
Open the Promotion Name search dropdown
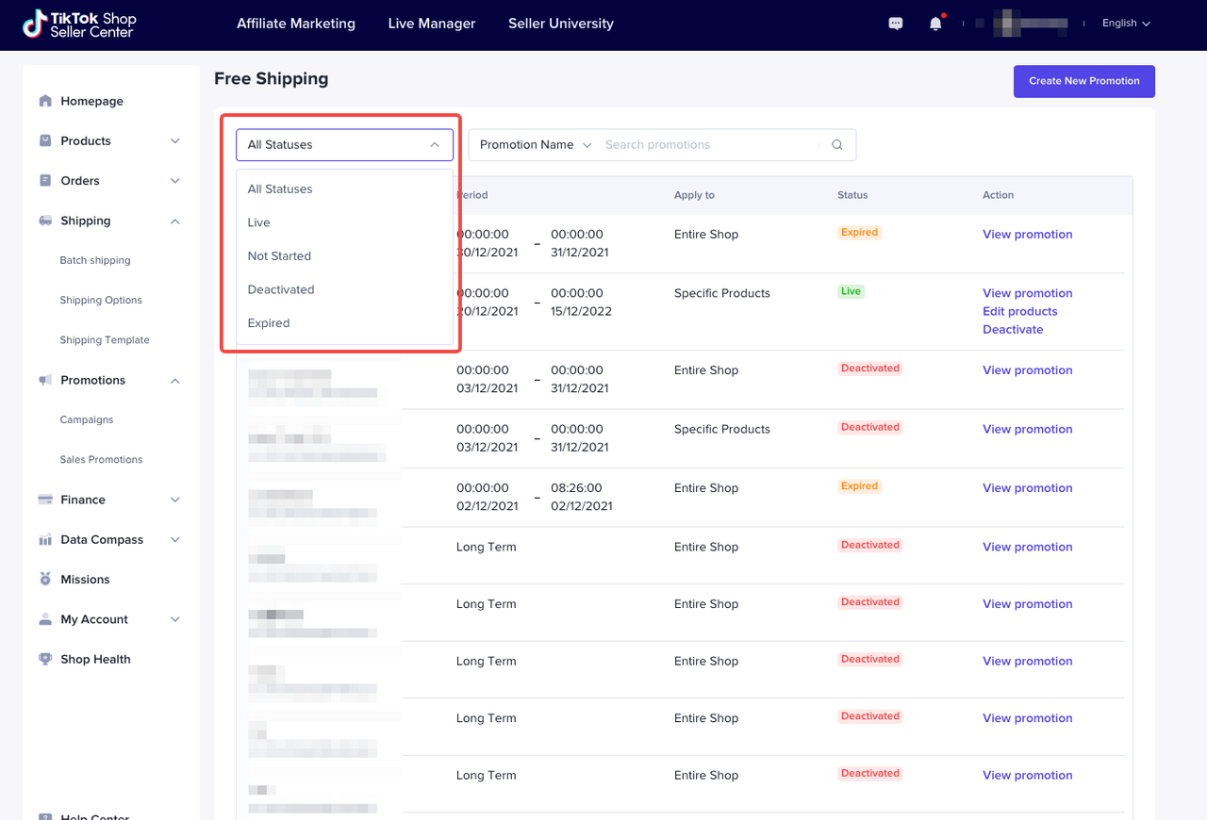click(535, 145)
